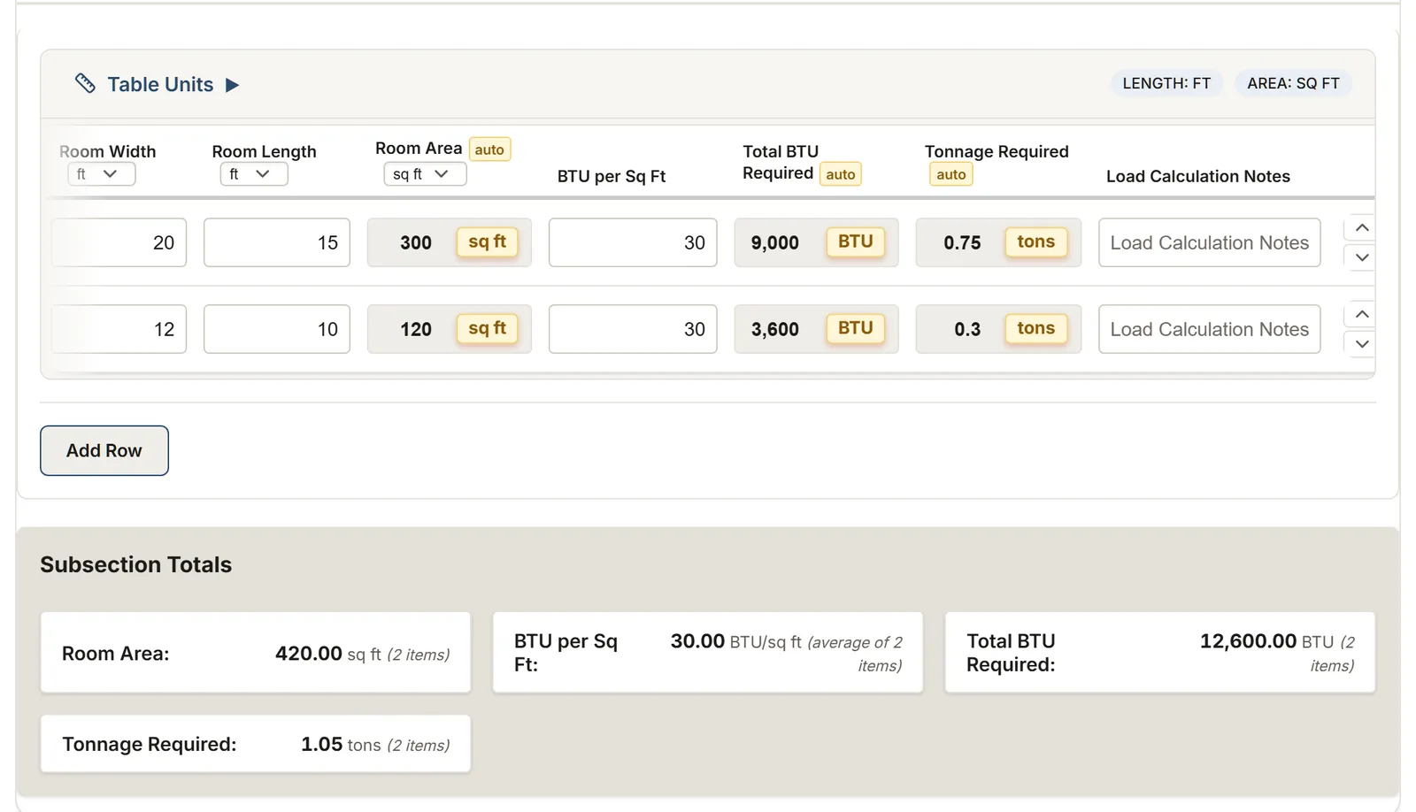Click the 0.3 tons cell
The width and height of the screenshot is (1416, 812).
[998, 329]
